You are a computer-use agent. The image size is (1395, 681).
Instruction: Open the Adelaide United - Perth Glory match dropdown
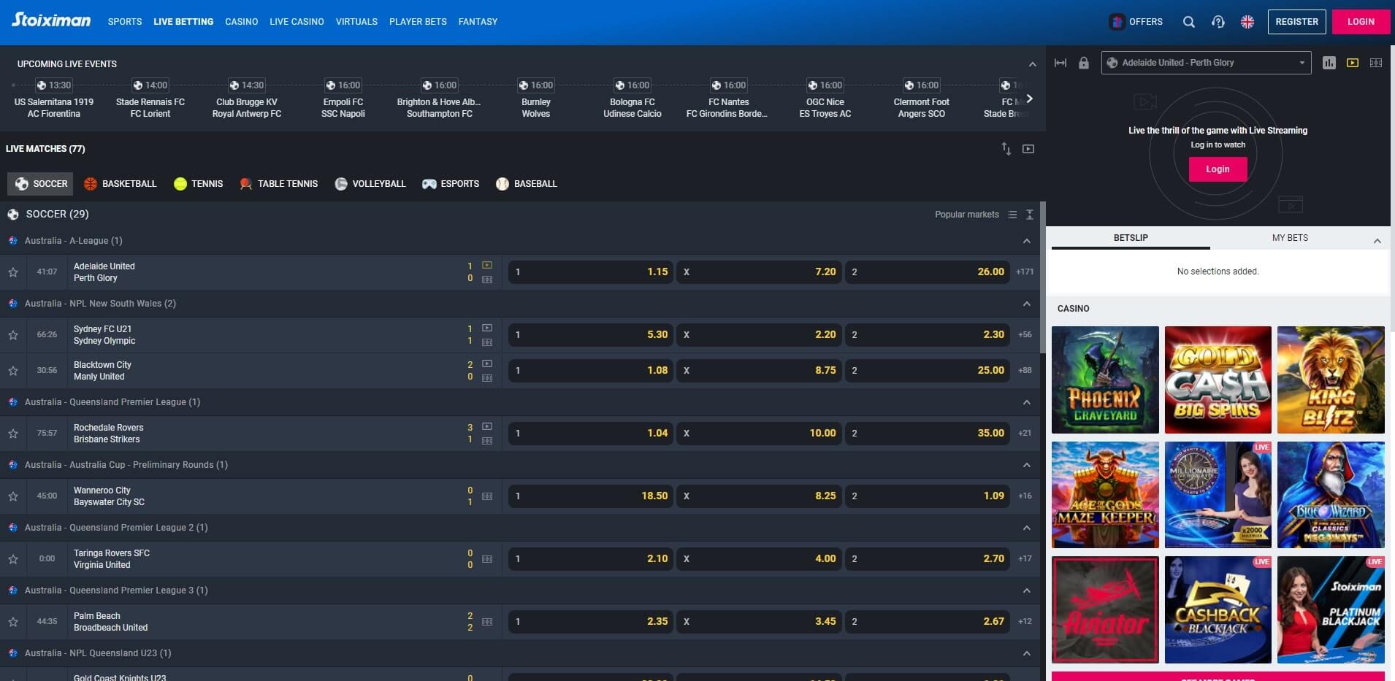click(x=1207, y=63)
